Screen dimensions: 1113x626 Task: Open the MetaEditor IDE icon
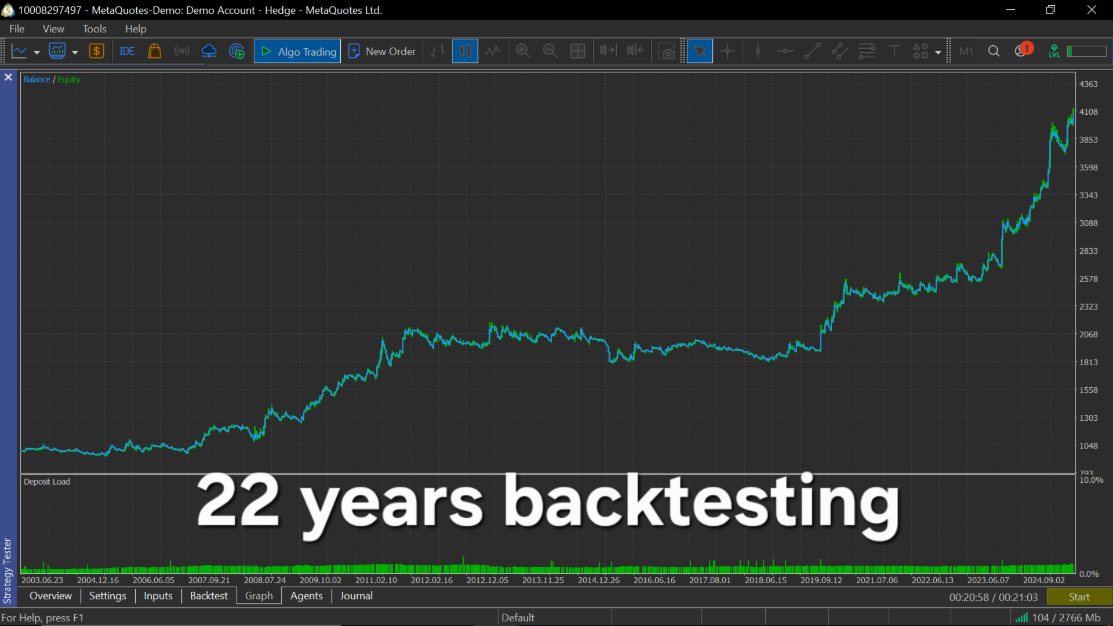click(127, 51)
